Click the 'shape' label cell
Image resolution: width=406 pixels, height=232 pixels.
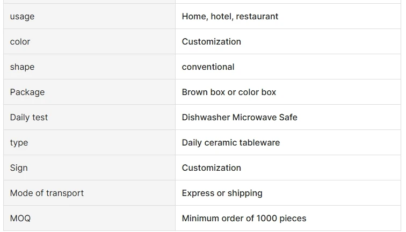click(22, 67)
